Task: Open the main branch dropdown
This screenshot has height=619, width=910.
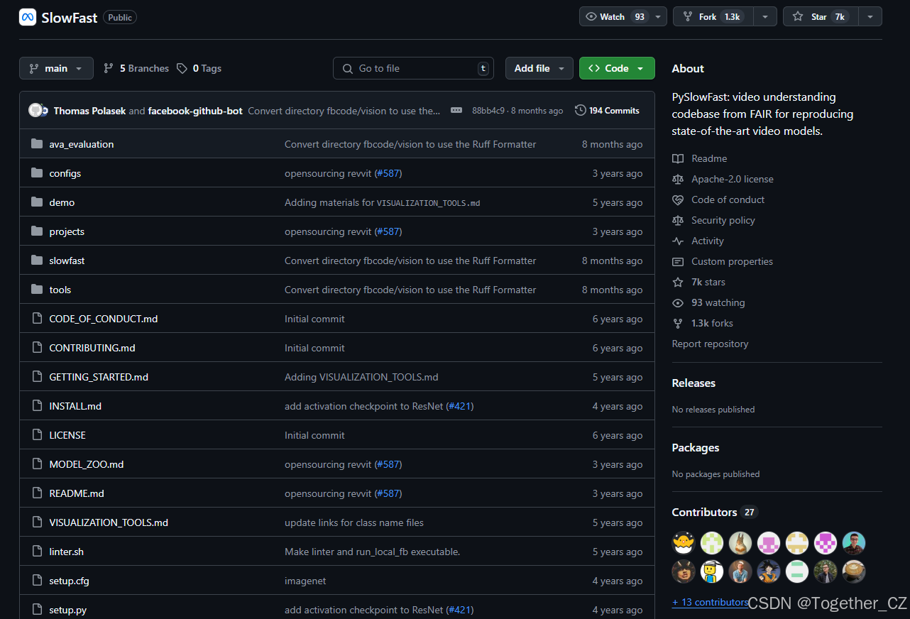Action: click(55, 68)
